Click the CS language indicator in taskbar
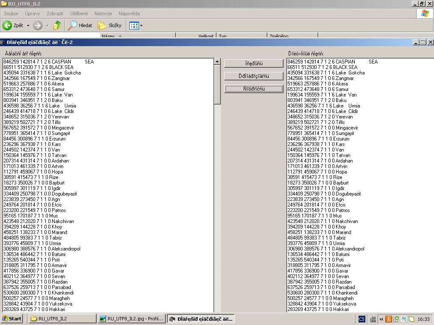The image size is (434, 325). click(x=362, y=319)
